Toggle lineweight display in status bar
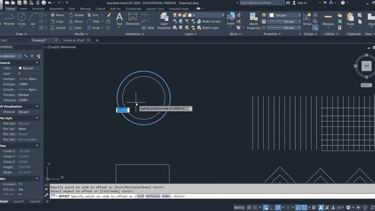Screen dimensions: 375x211 point(314,207)
